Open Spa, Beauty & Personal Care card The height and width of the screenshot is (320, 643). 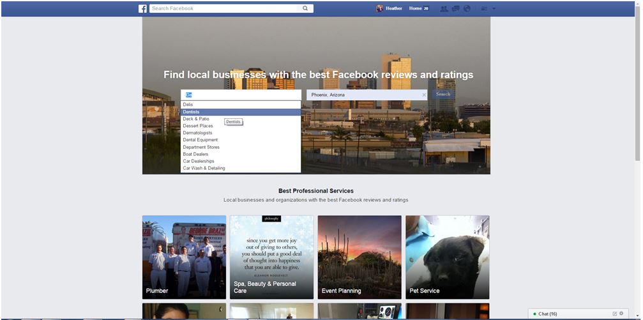(x=272, y=257)
